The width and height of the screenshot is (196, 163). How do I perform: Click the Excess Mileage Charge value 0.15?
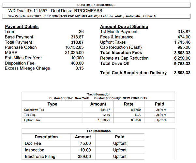pyautogui.click(x=80, y=68)
